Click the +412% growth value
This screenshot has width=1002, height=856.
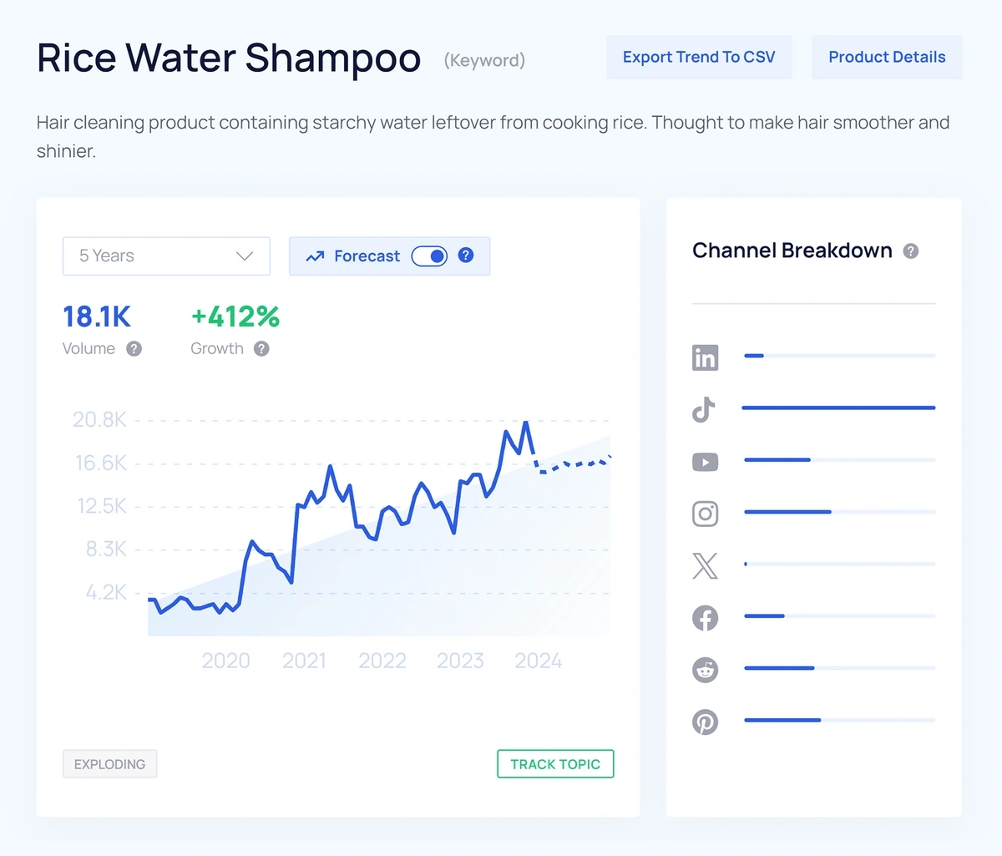pyautogui.click(x=235, y=317)
